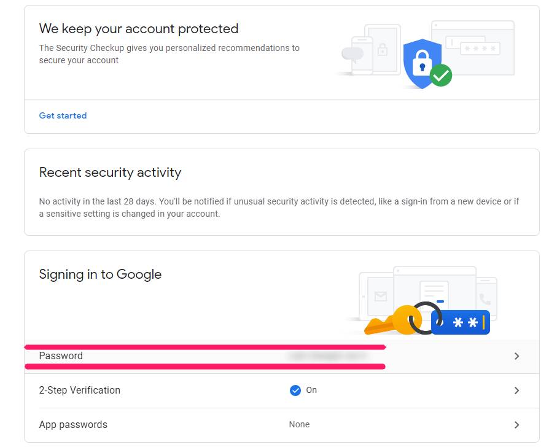Viewport: 557px width, 447px height.
Task: Click the gray chat bubble illustration
Action: click(x=353, y=54)
